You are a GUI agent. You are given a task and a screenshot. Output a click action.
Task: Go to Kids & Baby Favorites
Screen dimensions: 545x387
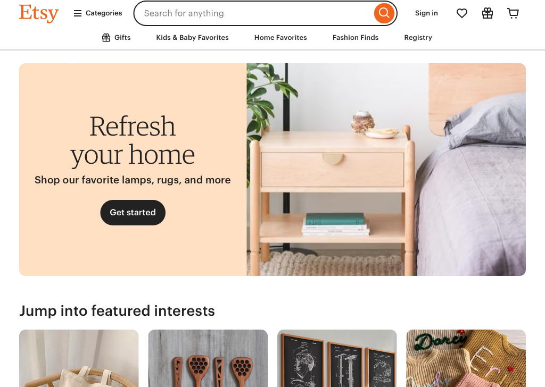193,38
